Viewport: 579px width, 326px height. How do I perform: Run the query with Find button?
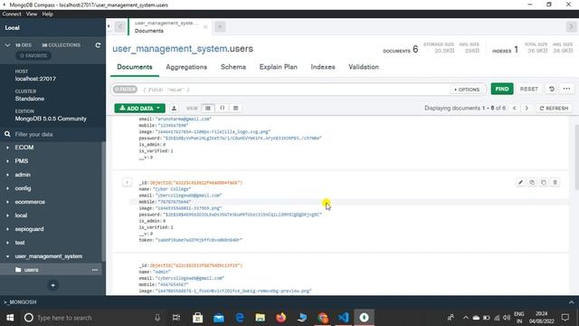coord(502,89)
